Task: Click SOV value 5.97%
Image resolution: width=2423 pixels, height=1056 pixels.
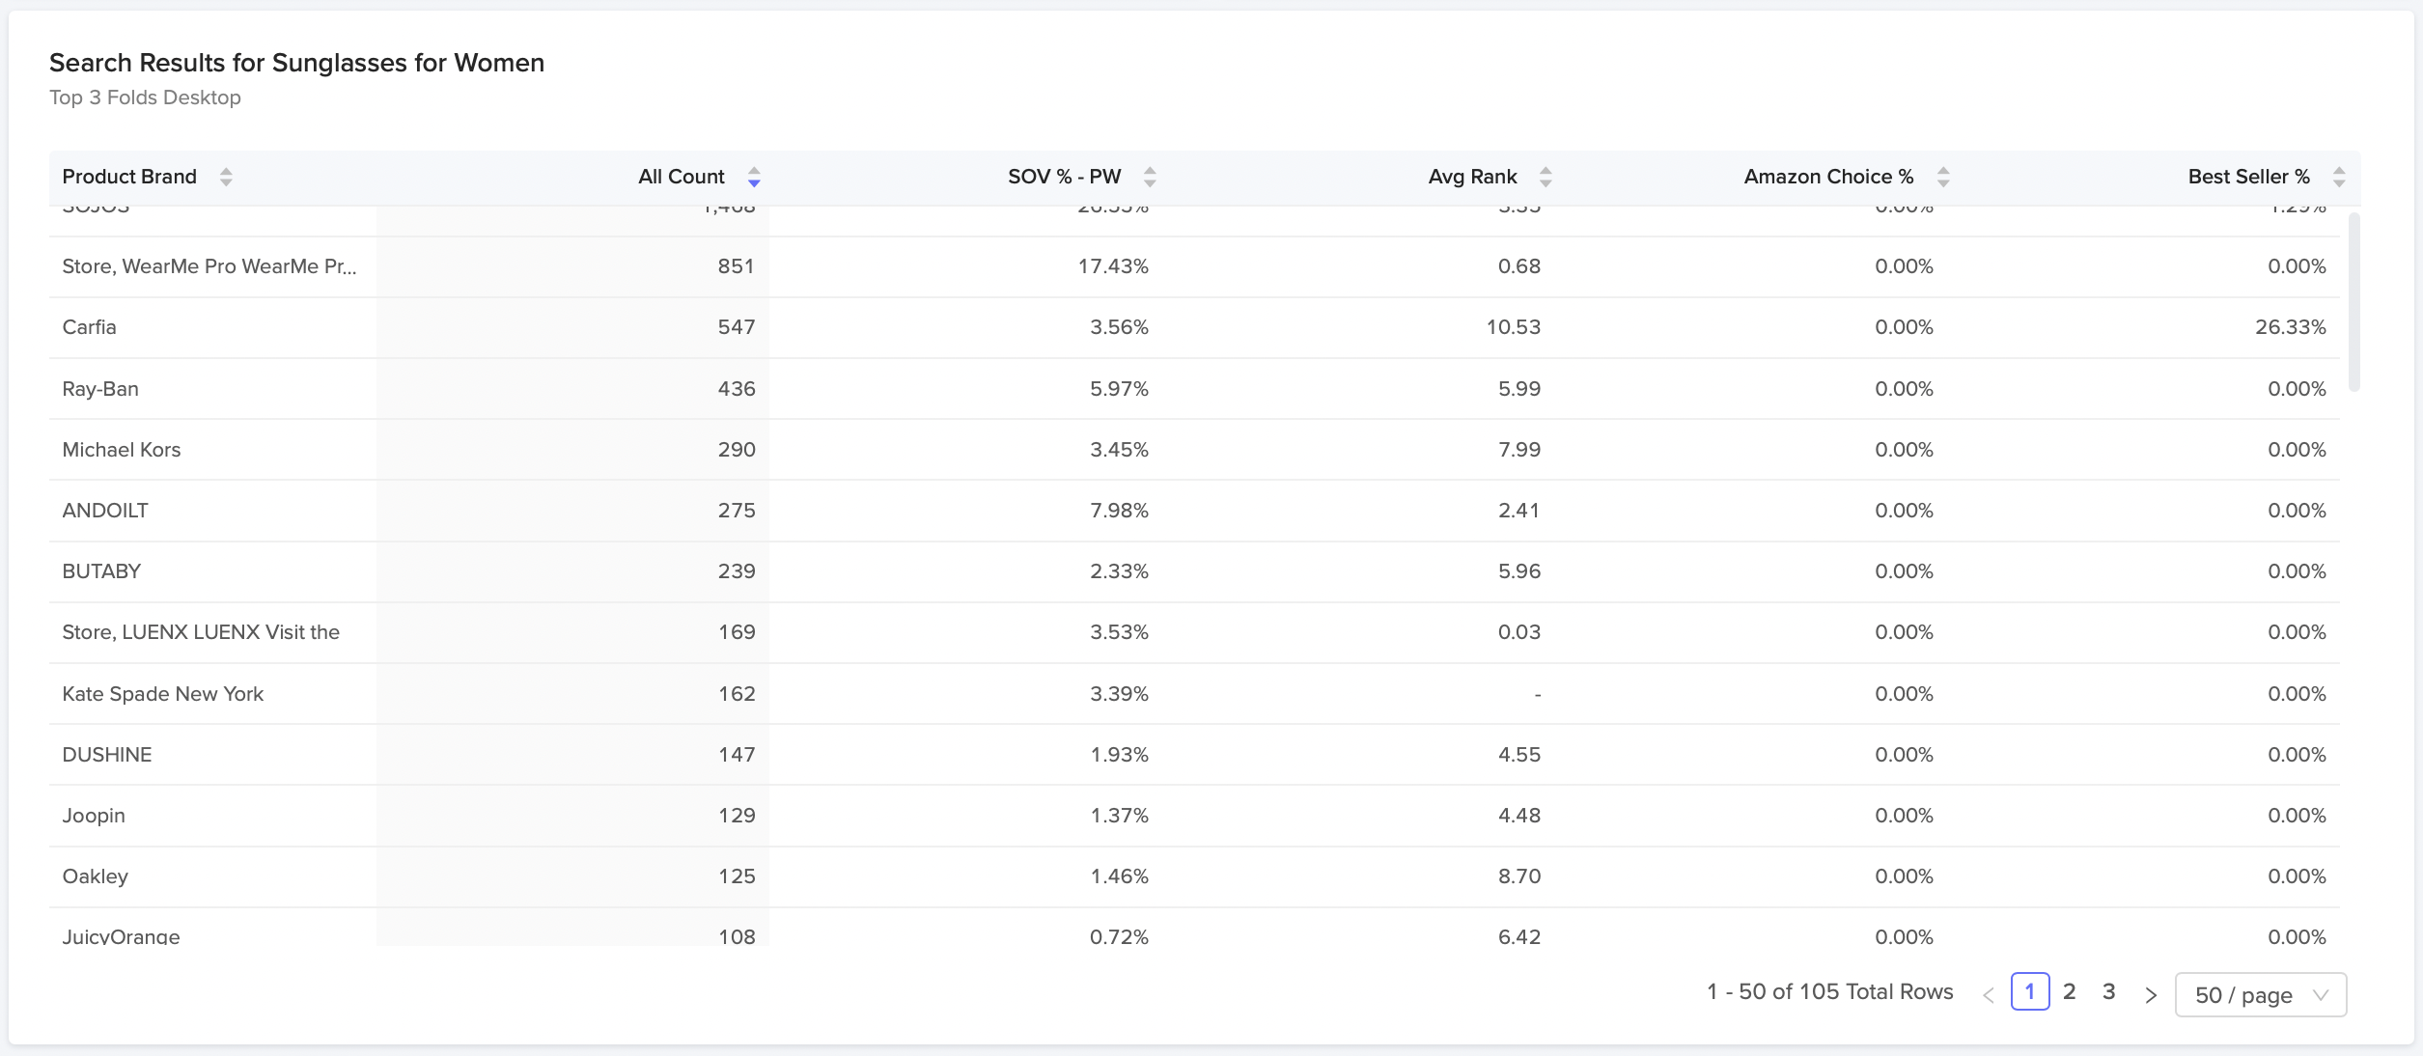Action: (1119, 389)
